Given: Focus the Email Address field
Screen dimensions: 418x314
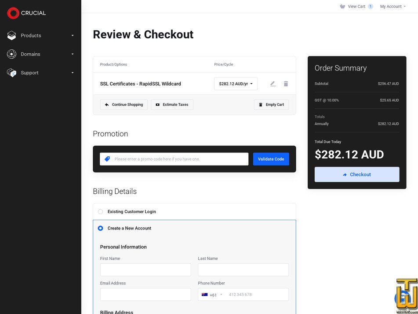Looking at the screenshot, I should click(145, 295).
